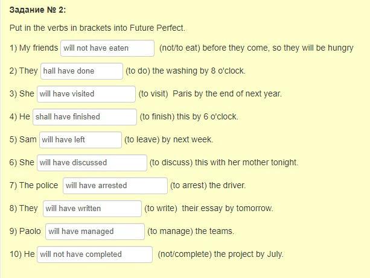Click the '(to finish) this by 6 o'clock' text
The width and height of the screenshot is (370, 278).
pos(189,117)
